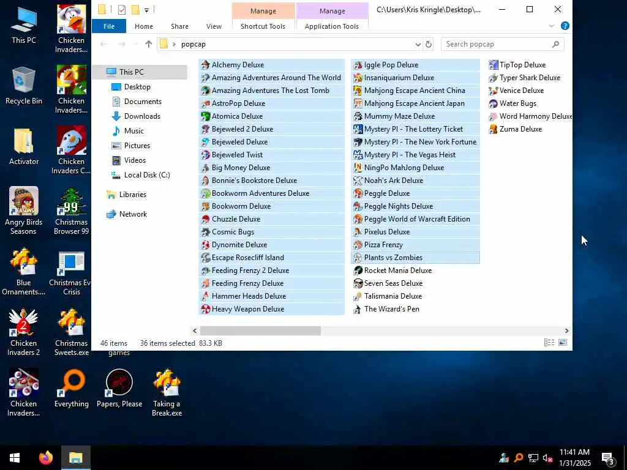
Task: Select Local Disk (C:) in sidebar
Action: pos(147,175)
